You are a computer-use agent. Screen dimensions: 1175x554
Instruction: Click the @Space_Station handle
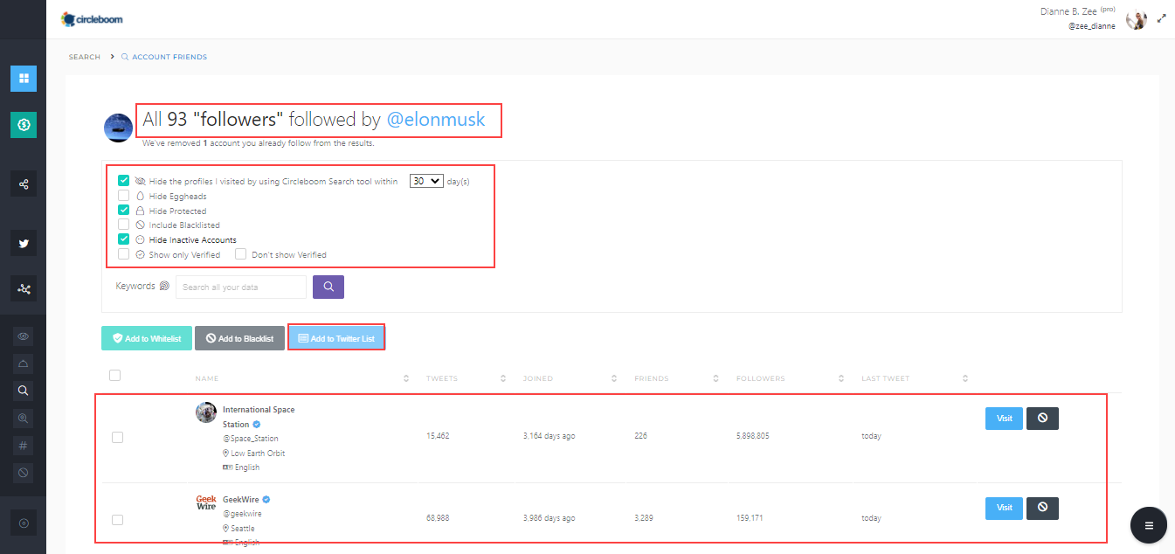(251, 439)
